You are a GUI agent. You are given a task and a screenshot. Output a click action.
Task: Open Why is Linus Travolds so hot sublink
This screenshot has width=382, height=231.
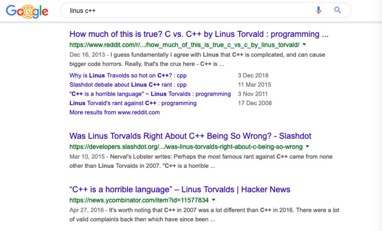(x=128, y=76)
